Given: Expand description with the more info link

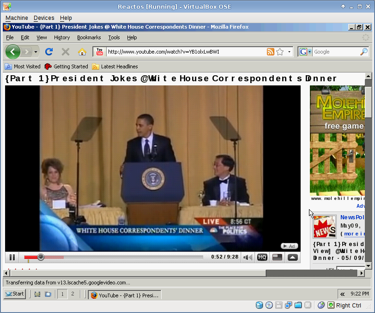Looking at the screenshot, I should click(x=354, y=234).
